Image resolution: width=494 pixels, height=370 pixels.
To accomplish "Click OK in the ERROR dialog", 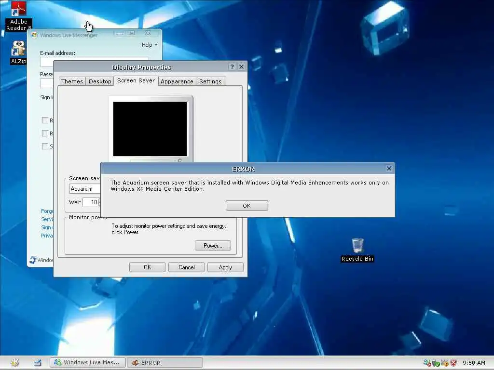I will click(247, 205).
